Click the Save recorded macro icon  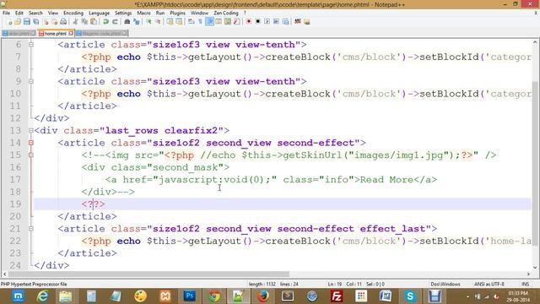coord(285,22)
